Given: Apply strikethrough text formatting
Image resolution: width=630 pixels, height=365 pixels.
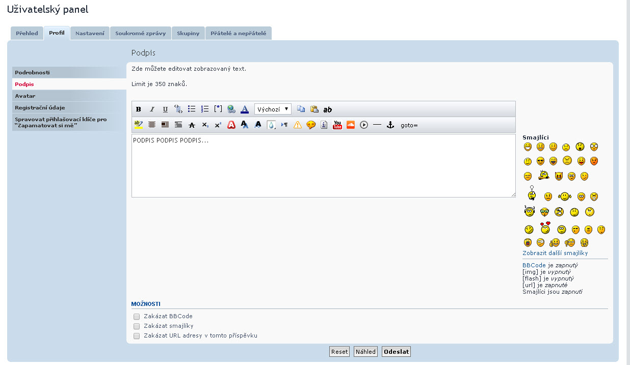Looking at the screenshot, I should click(x=192, y=125).
